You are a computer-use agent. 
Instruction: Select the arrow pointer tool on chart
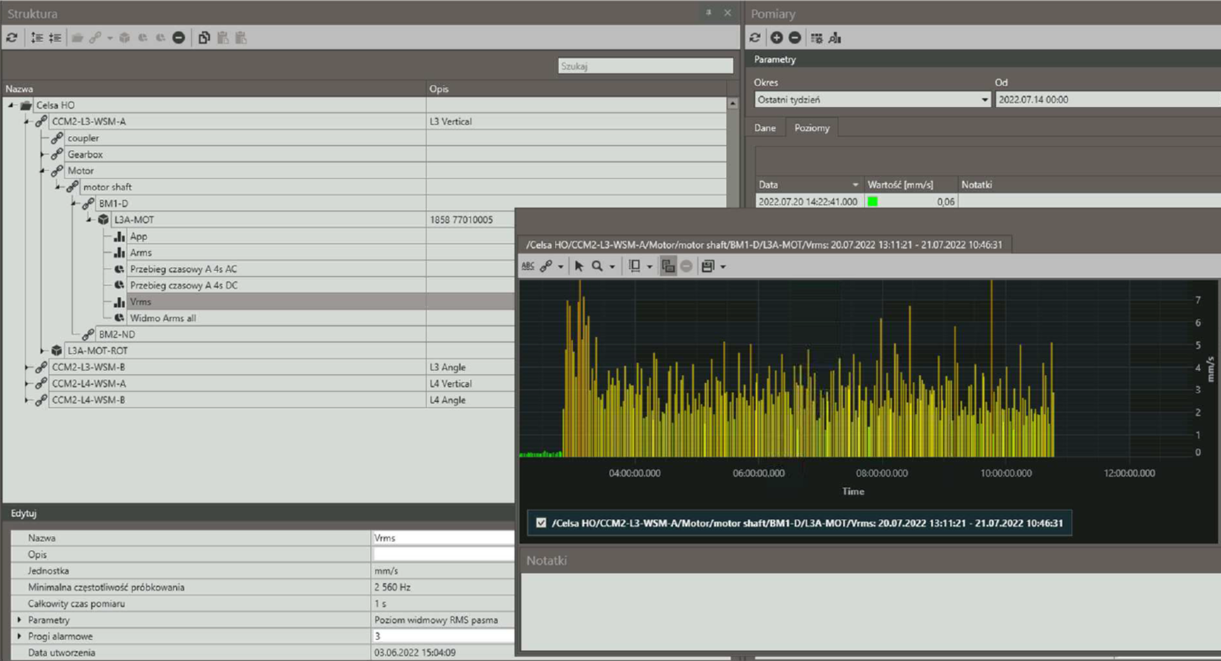[579, 266]
